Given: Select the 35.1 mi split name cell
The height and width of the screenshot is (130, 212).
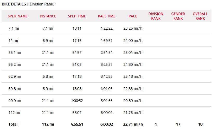Looking at the screenshot, I should tap(15, 53).
